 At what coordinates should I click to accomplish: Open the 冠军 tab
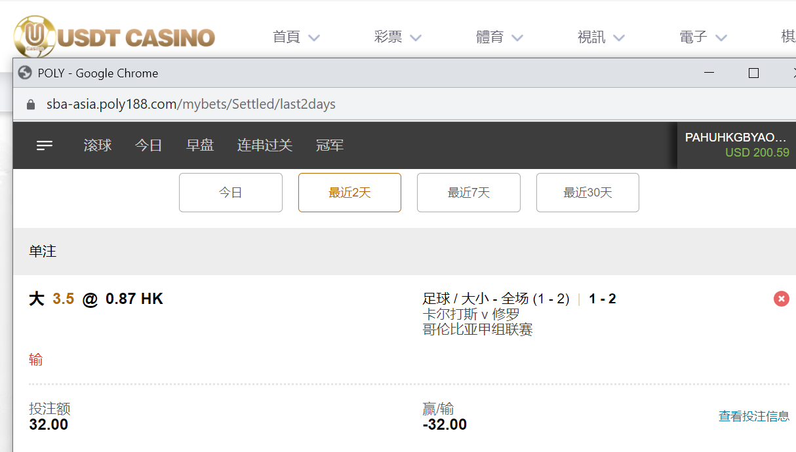point(330,145)
